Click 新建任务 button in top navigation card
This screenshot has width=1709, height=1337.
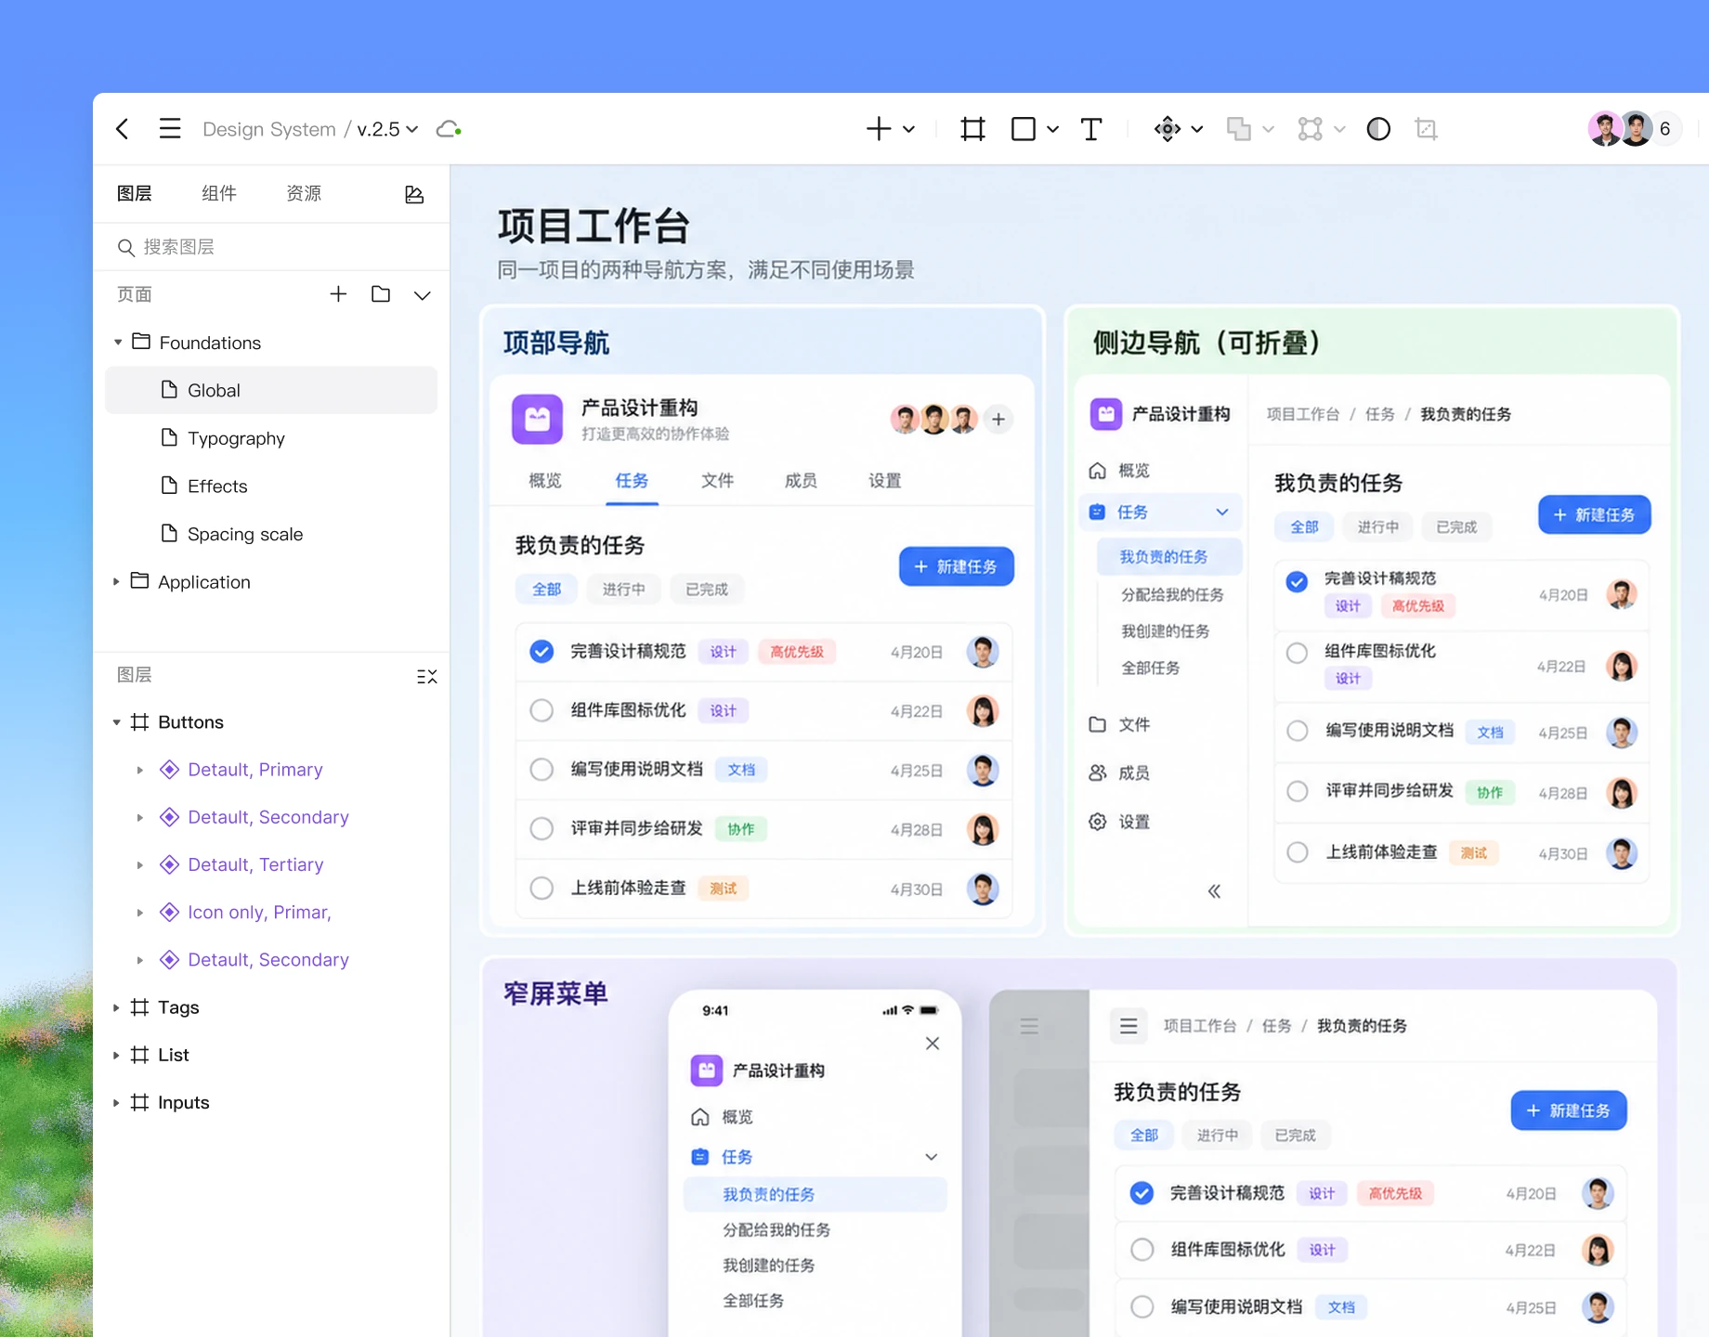click(x=956, y=566)
